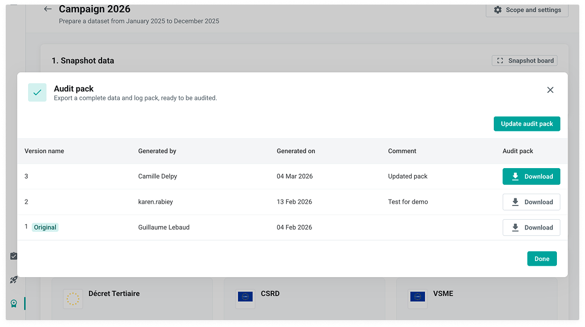Go back using the arrow beside Campaign 2026
Viewport: 585px width, 327px height.
(x=48, y=9)
